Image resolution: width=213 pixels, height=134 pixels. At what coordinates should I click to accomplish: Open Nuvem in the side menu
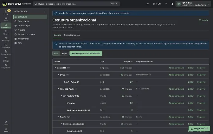tap(30, 30)
